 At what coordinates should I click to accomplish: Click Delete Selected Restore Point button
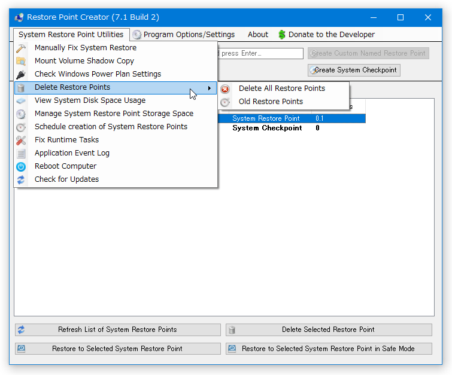tap(329, 330)
